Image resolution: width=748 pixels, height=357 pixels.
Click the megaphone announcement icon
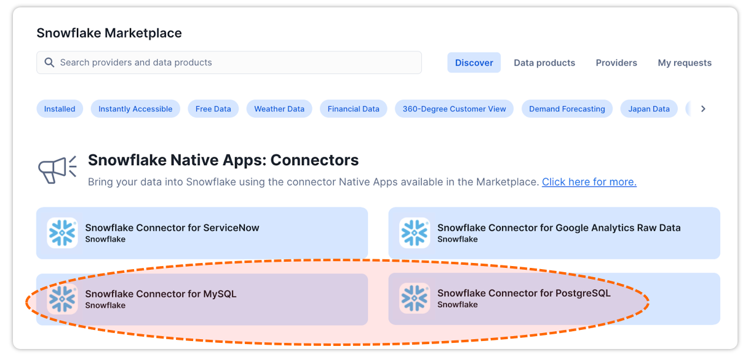(57, 170)
